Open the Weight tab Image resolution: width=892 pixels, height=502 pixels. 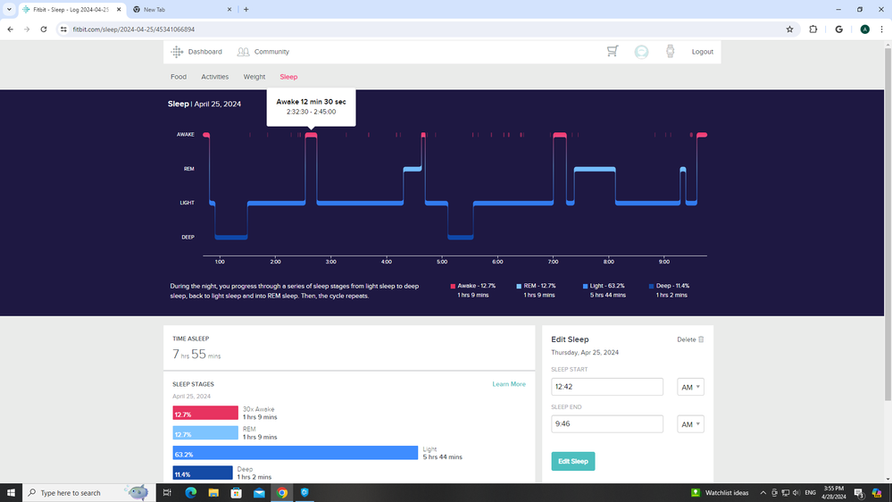[x=254, y=77]
